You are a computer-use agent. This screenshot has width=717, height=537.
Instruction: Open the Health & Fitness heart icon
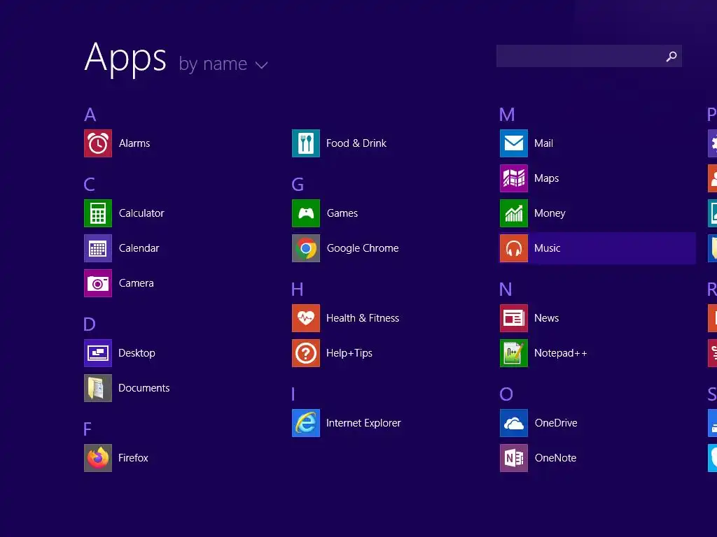click(306, 318)
